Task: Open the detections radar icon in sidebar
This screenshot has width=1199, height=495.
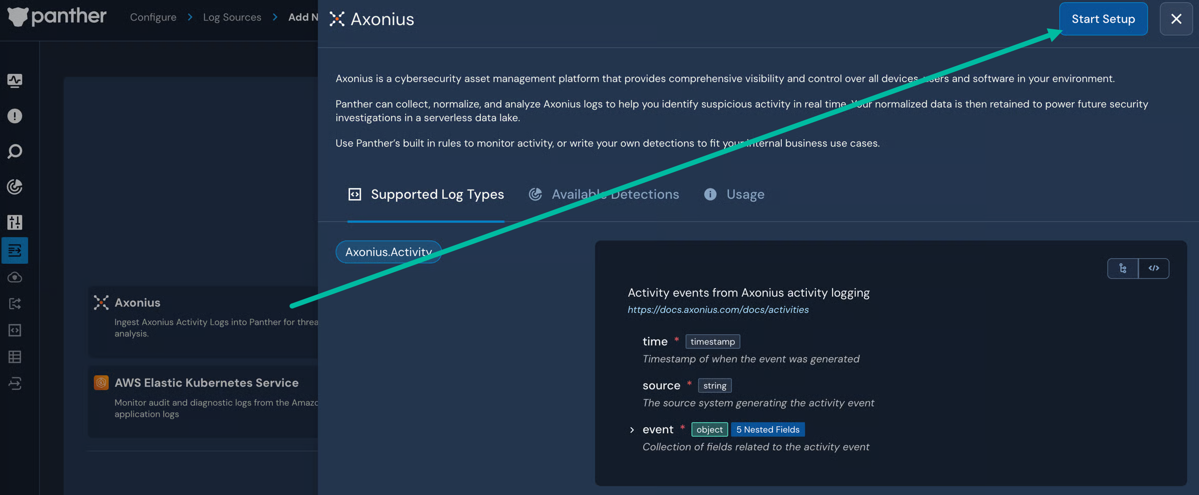Action: pyautogui.click(x=14, y=186)
